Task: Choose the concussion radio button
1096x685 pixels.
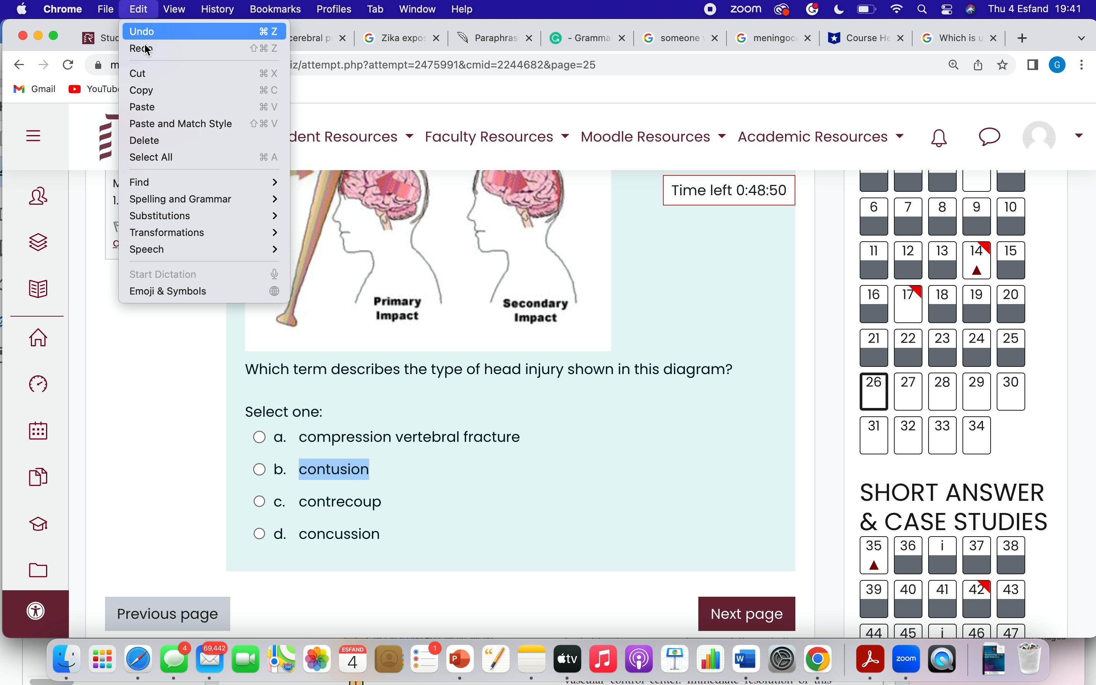Action: point(259,534)
